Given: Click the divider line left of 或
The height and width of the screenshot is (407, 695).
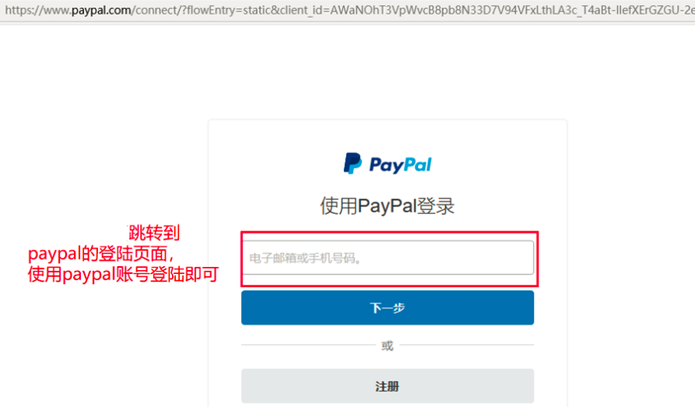Looking at the screenshot, I should click(308, 345).
